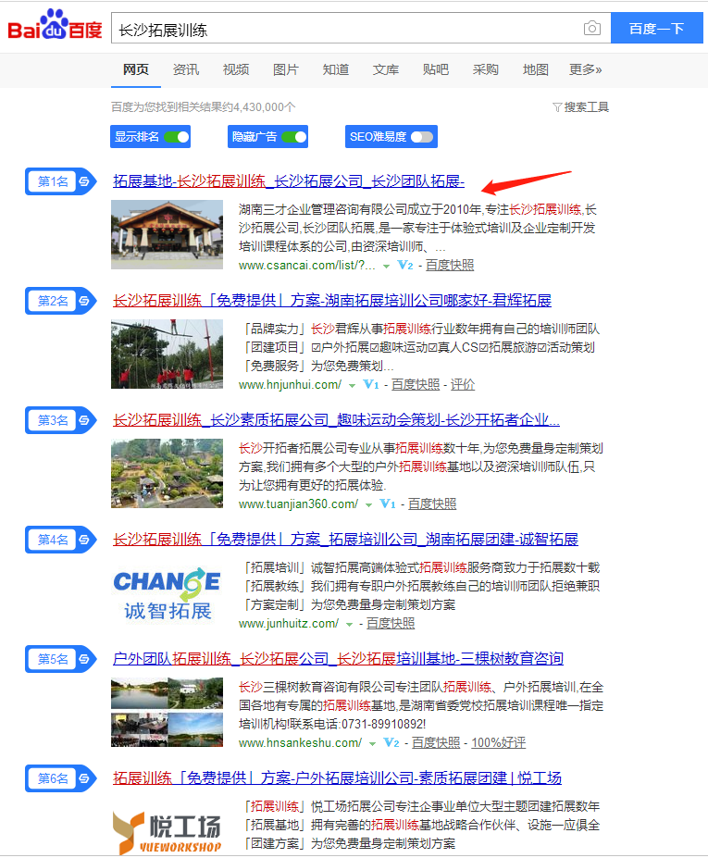Screen dimensions: 708x858
Task: Open 搜索工具 filter tool
Action: tap(580, 106)
